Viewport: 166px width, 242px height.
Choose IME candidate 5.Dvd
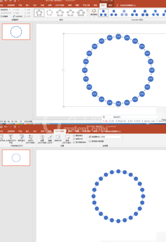point(137,121)
